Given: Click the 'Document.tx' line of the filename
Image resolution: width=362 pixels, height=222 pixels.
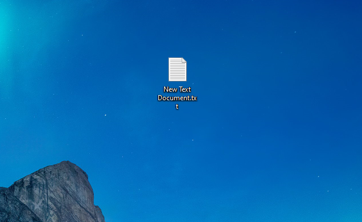Looking at the screenshot, I should tap(177, 98).
